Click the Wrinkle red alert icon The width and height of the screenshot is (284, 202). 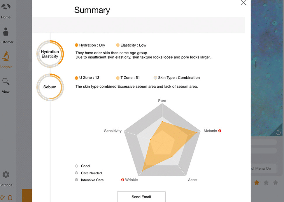click(x=122, y=180)
